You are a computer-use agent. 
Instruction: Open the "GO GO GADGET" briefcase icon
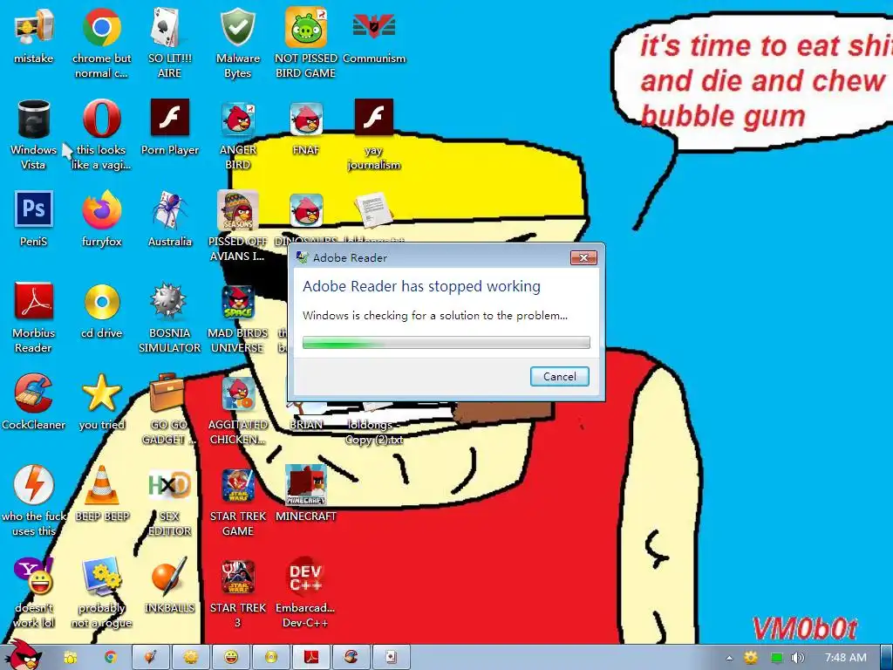point(169,410)
